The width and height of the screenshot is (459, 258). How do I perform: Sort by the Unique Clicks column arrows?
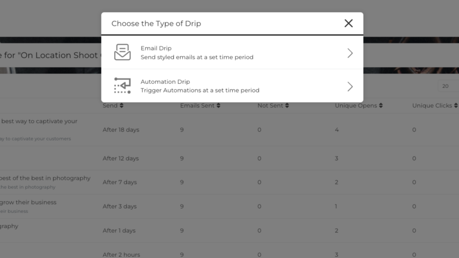point(456,106)
